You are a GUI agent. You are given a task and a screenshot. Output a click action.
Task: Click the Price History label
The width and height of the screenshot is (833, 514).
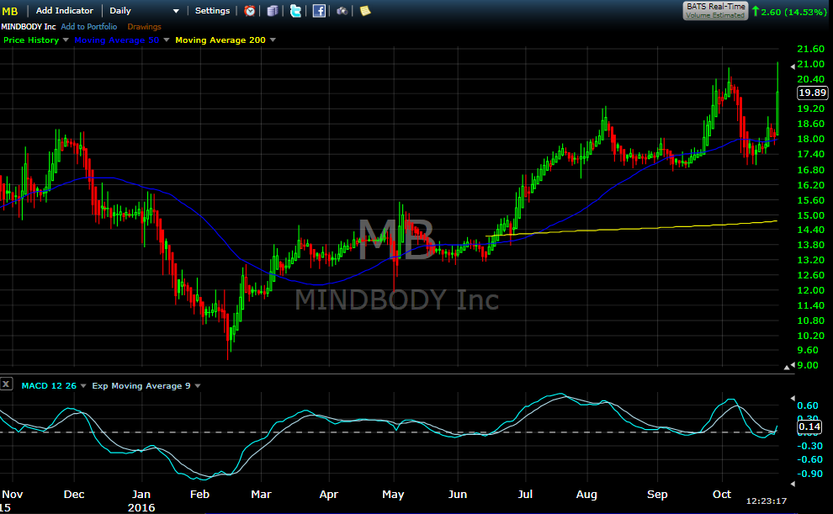[31, 40]
